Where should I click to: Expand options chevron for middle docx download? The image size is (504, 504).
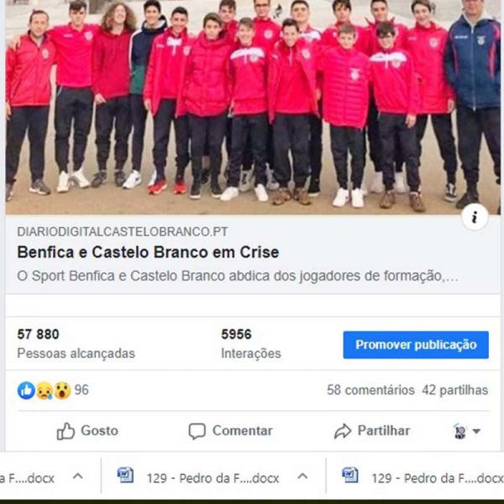(x=302, y=476)
